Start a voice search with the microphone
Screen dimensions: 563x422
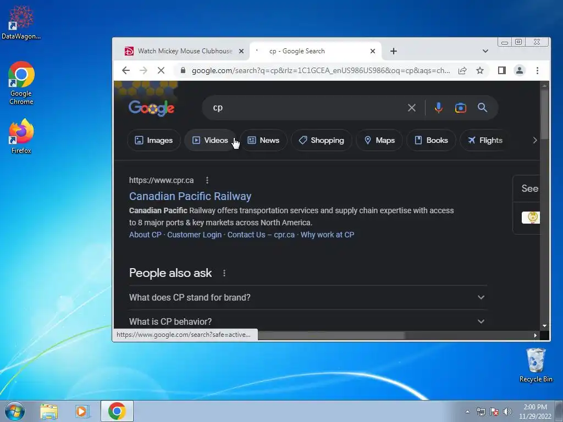tap(438, 108)
